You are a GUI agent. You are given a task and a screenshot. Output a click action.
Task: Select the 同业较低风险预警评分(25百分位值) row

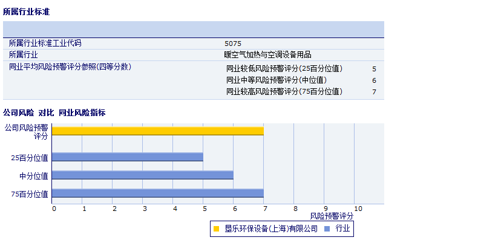click(x=284, y=69)
